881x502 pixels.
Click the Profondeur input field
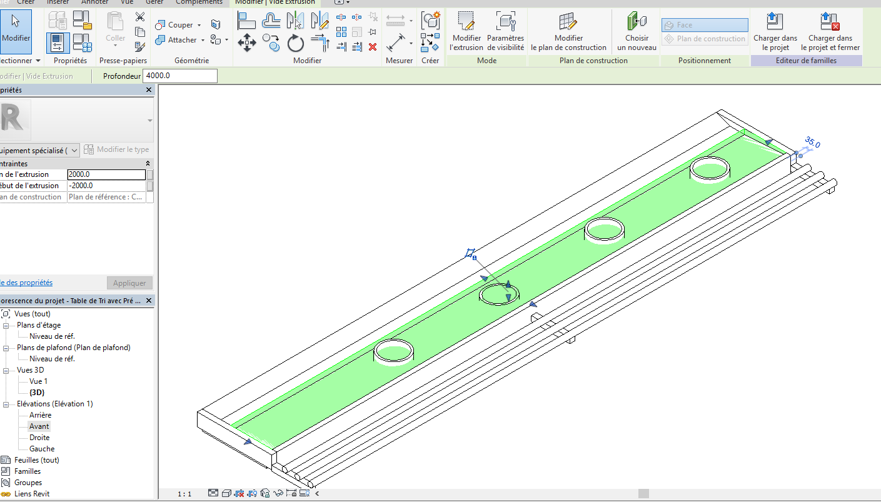pyautogui.click(x=180, y=76)
